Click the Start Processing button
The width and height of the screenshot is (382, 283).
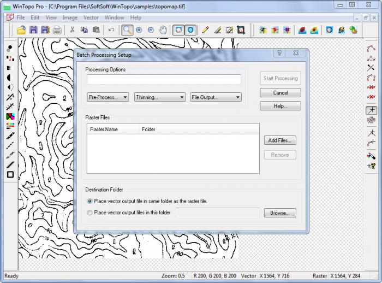(280, 78)
